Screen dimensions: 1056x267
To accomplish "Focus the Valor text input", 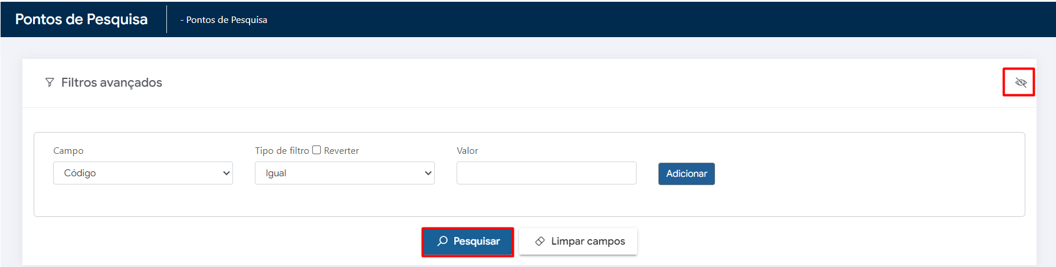I will 546,173.
